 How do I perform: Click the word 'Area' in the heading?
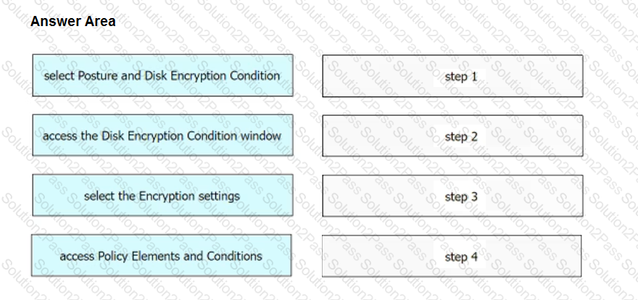[100, 21]
